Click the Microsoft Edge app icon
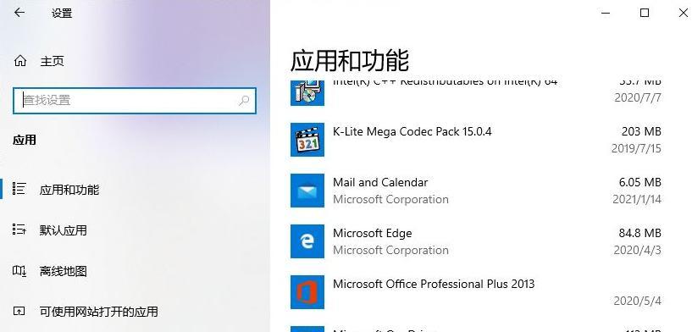692x332 pixels. (307, 241)
